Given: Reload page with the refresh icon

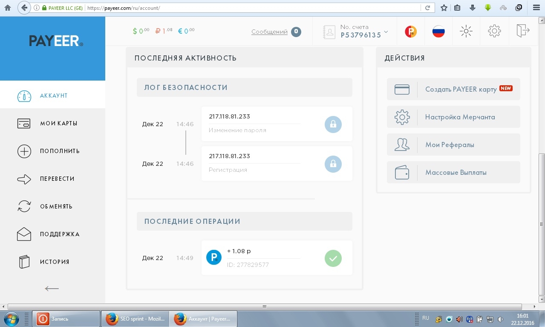Looking at the screenshot, I should point(427,8).
